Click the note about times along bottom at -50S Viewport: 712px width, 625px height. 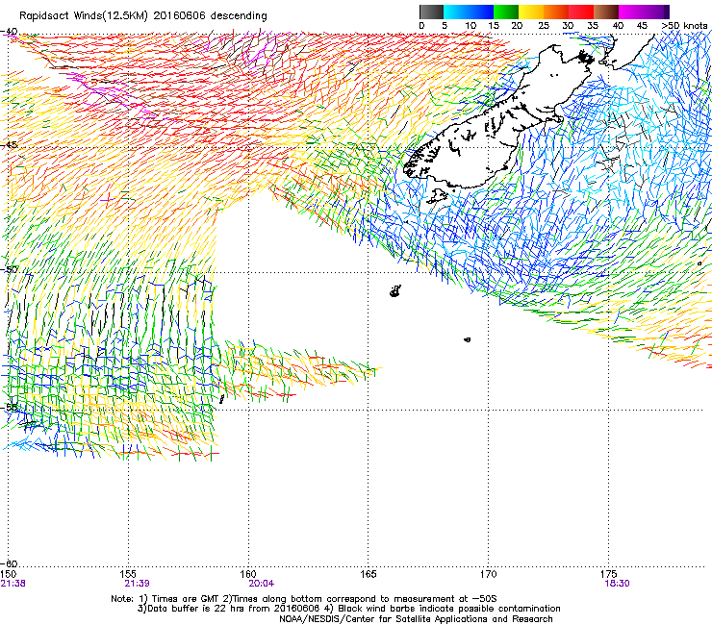(x=360, y=599)
